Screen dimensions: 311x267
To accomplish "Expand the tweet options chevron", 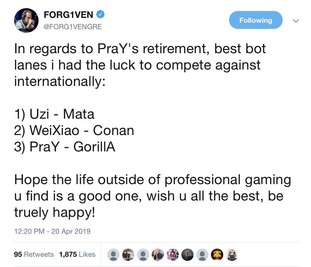I will point(296,21).
